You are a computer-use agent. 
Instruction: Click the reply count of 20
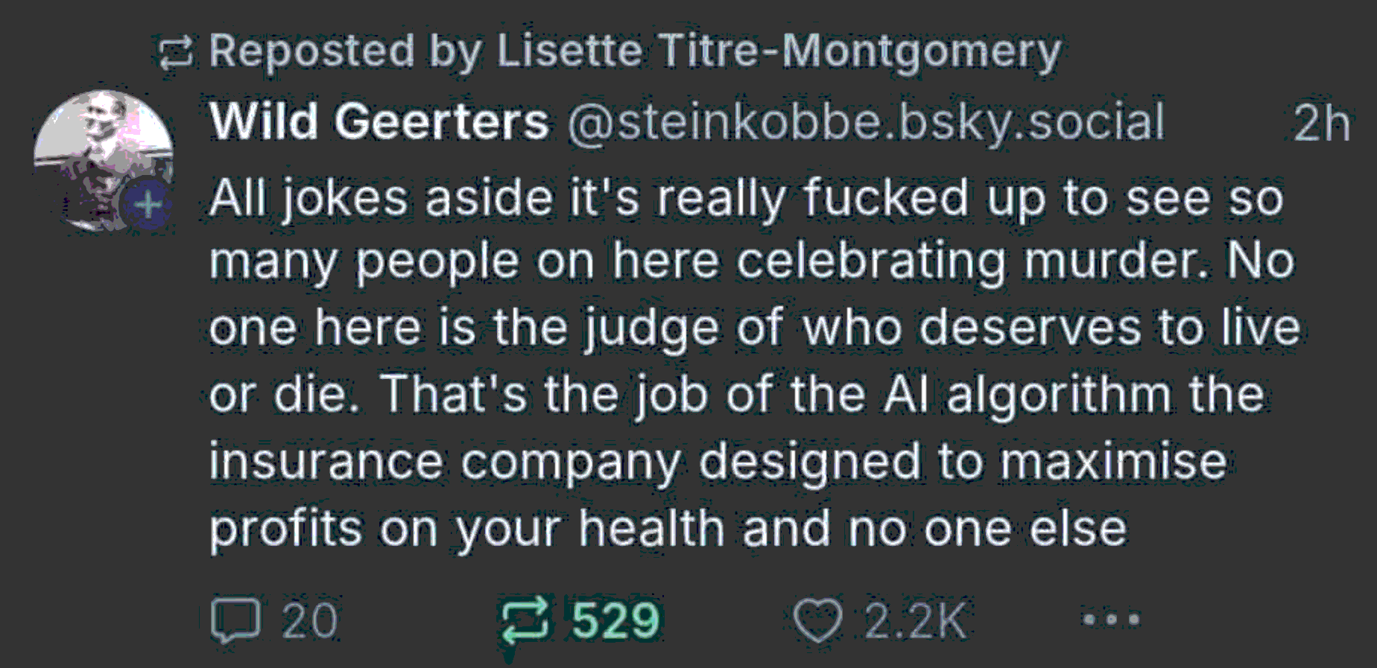(309, 620)
